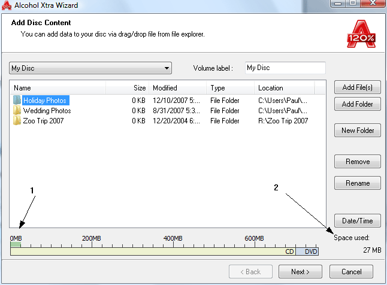Click the 27 MB space used value
387x285 pixels.
pyautogui.click(x=372, y=250)
